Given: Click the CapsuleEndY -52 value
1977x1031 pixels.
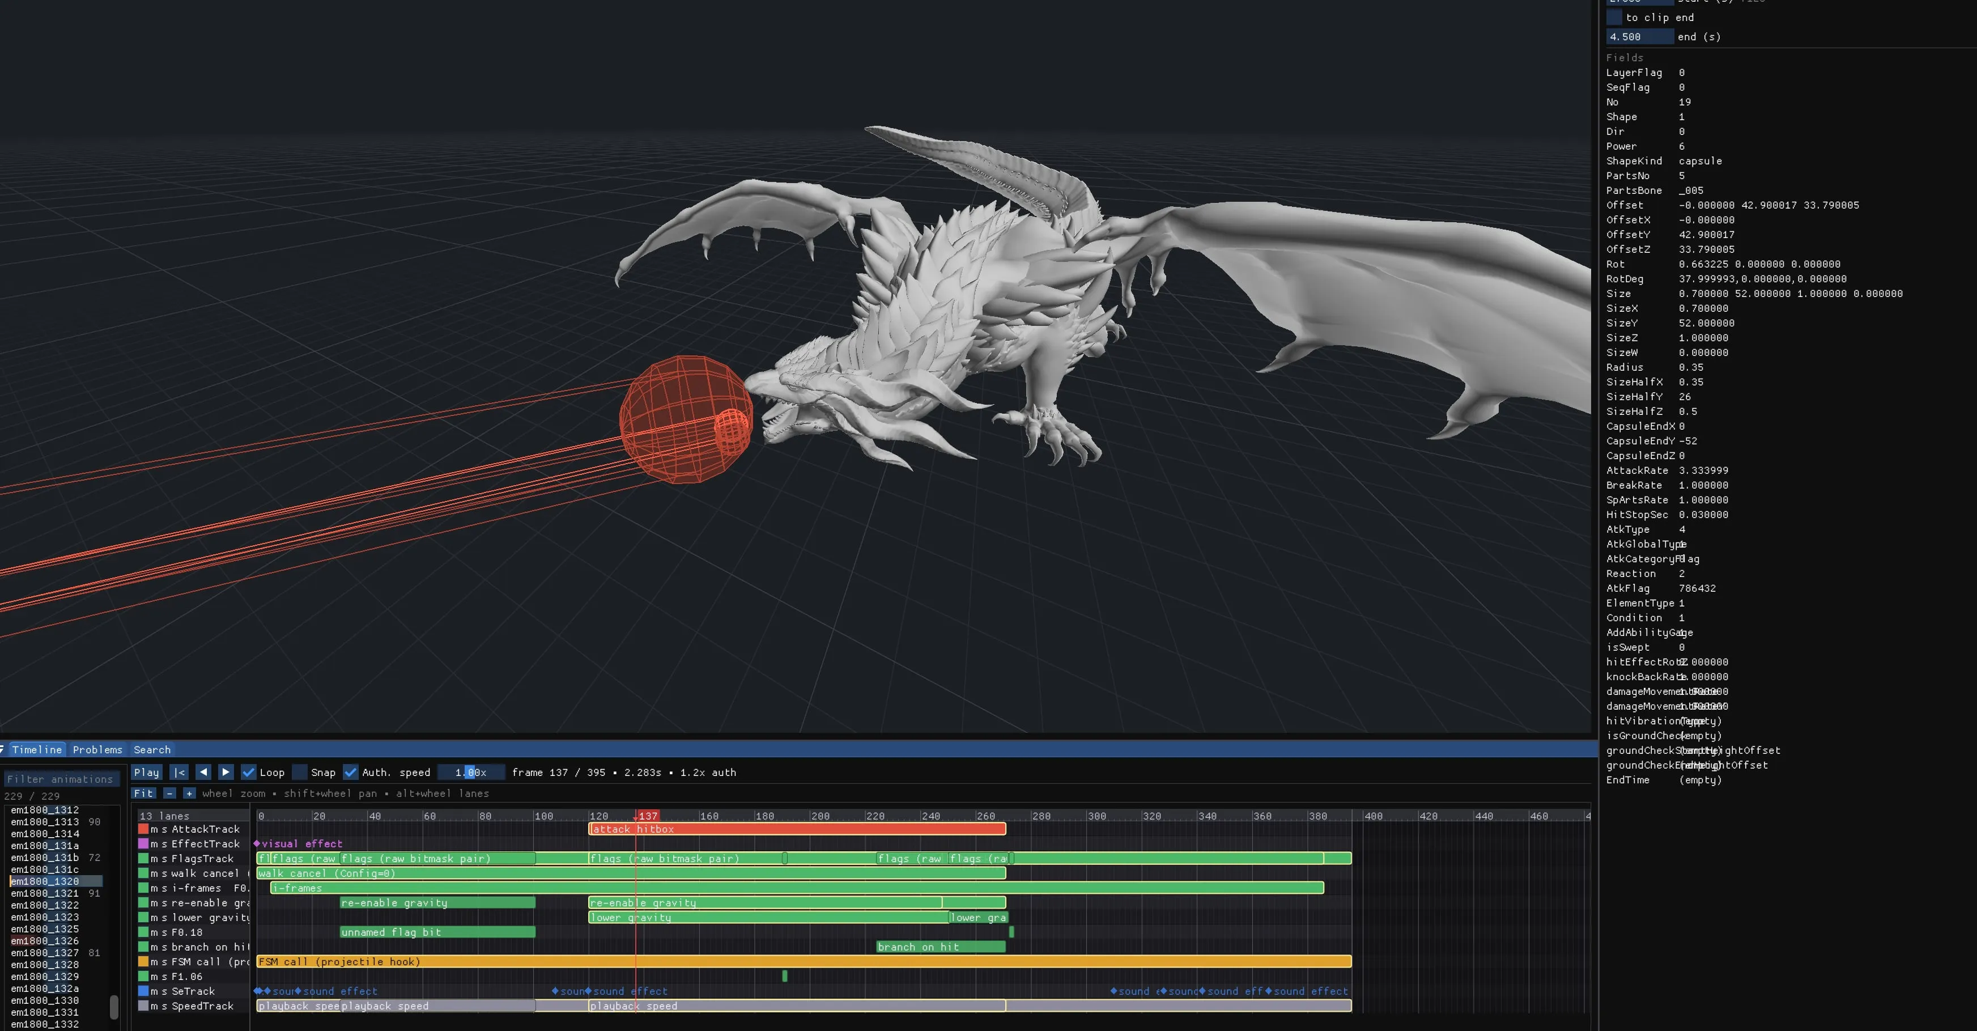Looking at the screenshot, I should pos(1687,442).
